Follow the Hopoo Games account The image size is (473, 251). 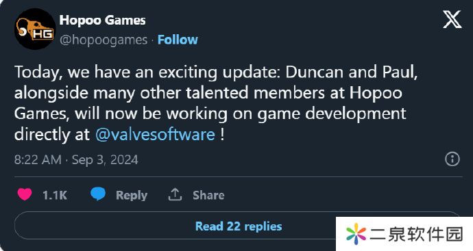point(178,40)
